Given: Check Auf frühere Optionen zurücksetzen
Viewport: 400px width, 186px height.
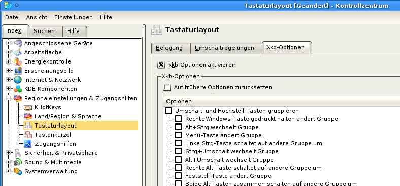Looking at the screenshot, I should (167, 87).
